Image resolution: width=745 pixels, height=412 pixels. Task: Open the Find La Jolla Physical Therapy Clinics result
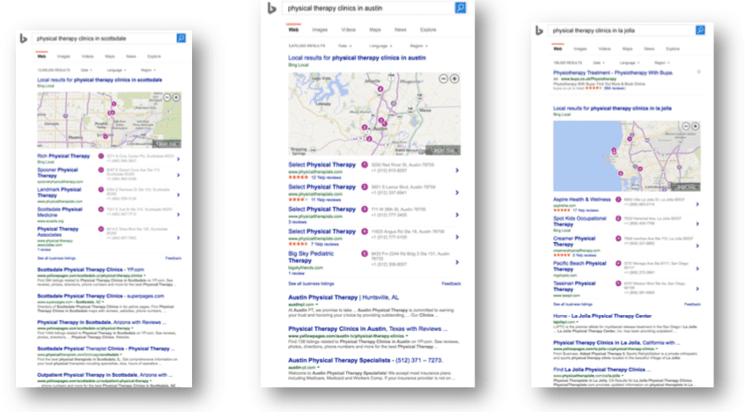[602, 370]
